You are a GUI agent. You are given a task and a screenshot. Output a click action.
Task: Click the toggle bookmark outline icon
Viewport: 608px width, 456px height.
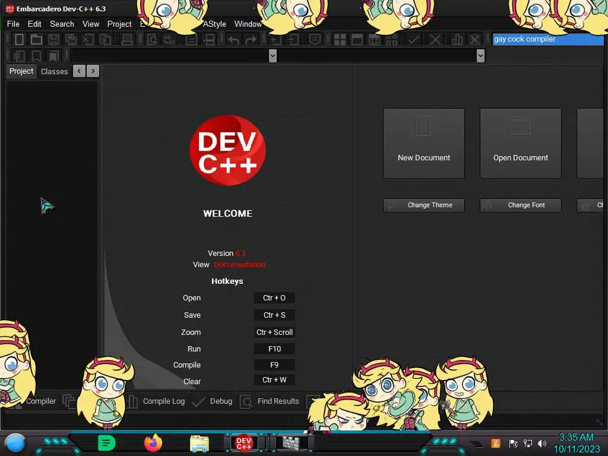click(36, 56)
